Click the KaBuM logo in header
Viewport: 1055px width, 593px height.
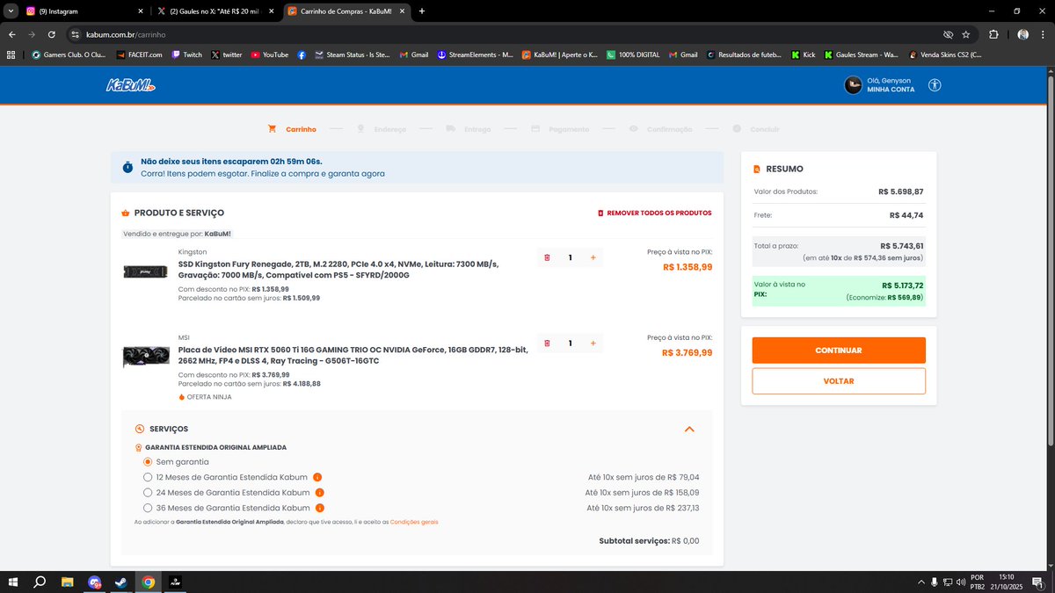pyautogui.click(x=131, y=86)
